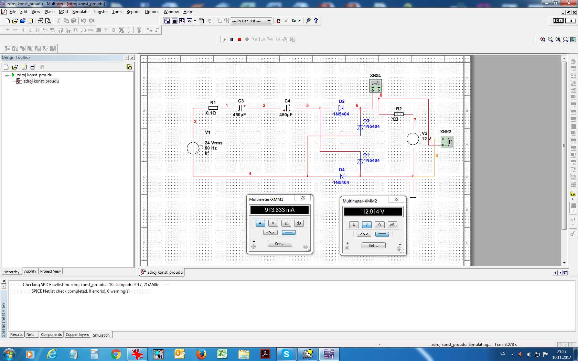Screen dimensions: 578x361
Task: Switch to the Hierarchy tab
Action: point(11,272)
